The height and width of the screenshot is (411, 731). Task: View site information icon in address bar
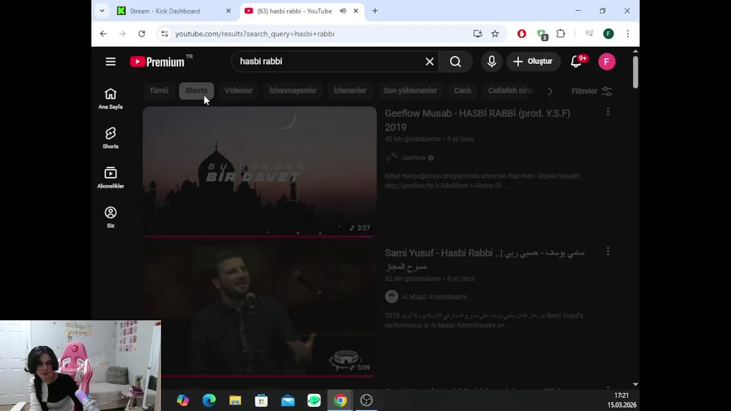(164, 34)
